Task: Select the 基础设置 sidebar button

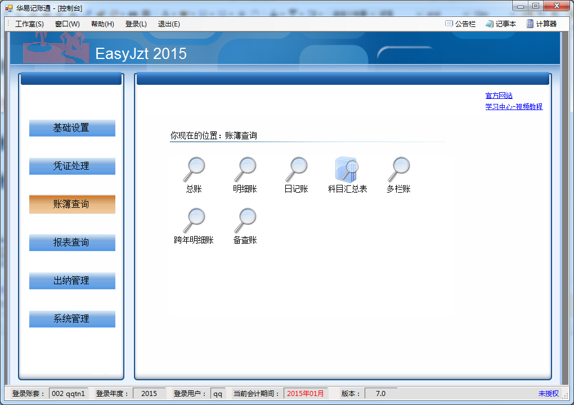Action: tap(72, 128)
